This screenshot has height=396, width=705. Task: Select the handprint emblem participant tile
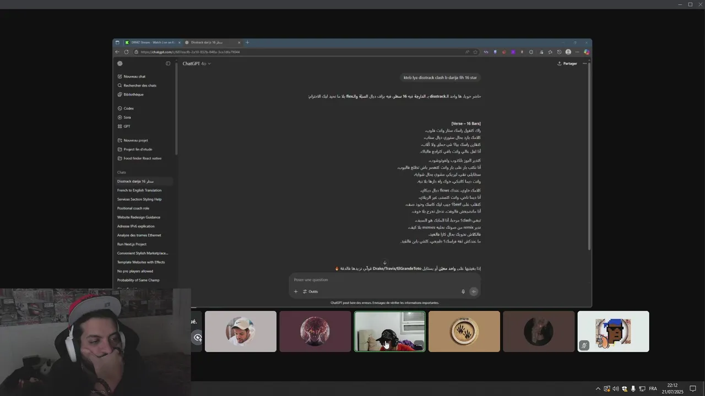464,332
